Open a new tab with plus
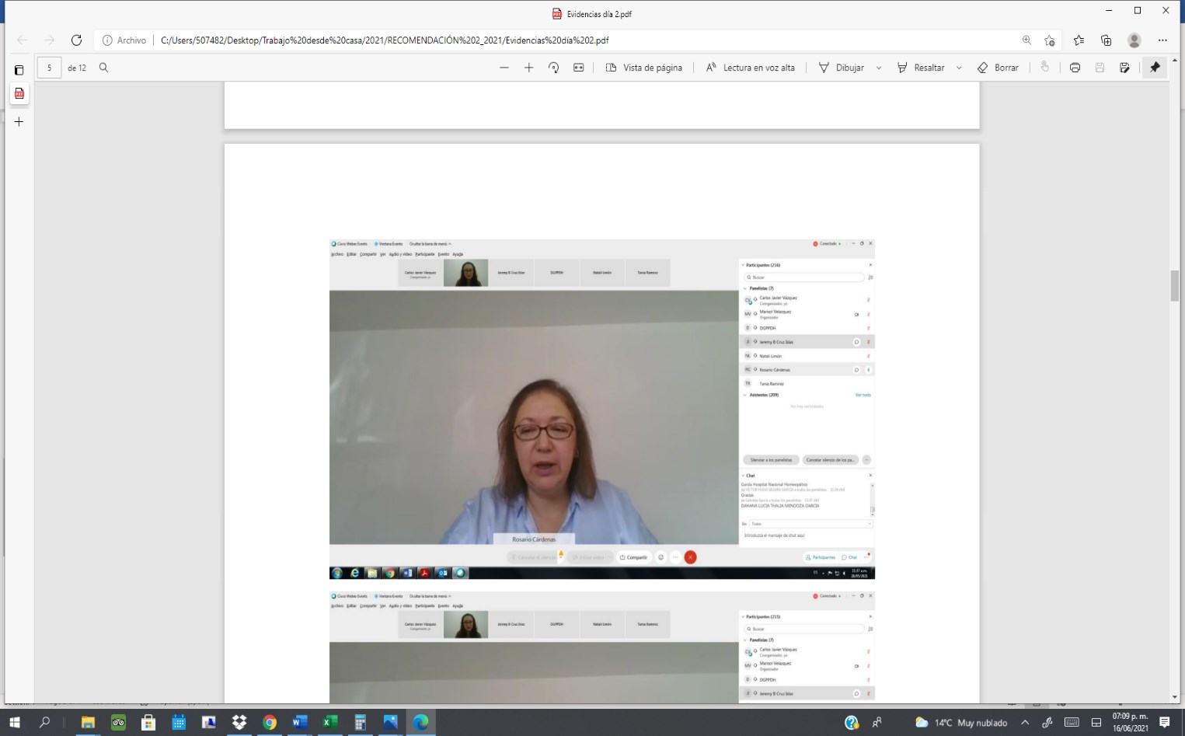Screen dimensions: 1185x736 pyautogui.click(x=19, y=122)
